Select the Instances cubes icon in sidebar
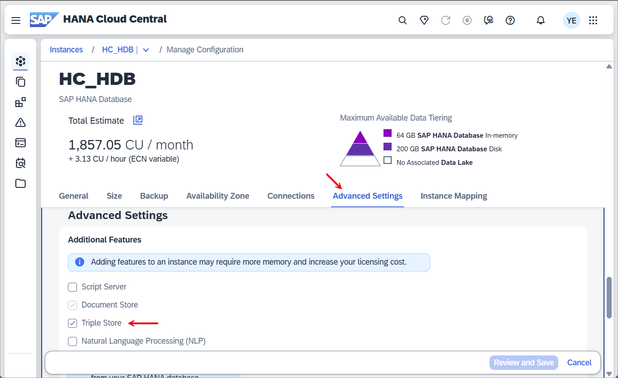This screenshot has height=378, width=618. point(20,61)
